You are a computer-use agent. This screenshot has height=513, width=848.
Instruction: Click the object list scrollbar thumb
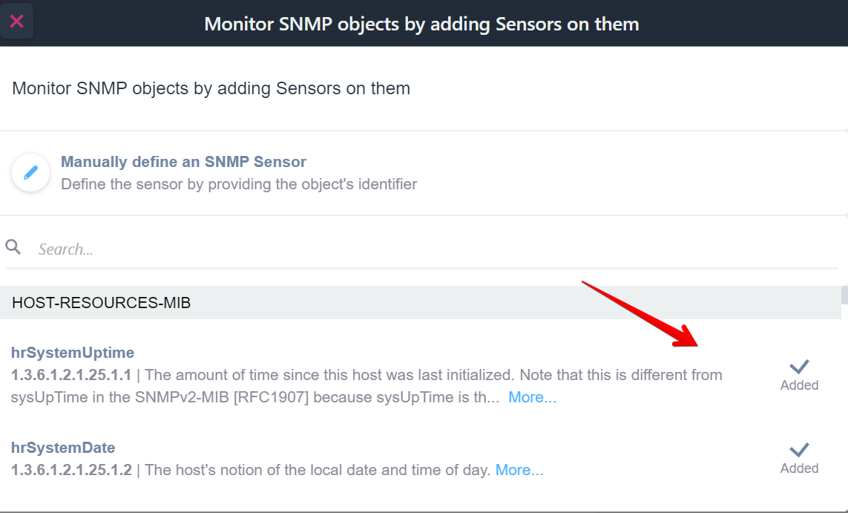844,295
